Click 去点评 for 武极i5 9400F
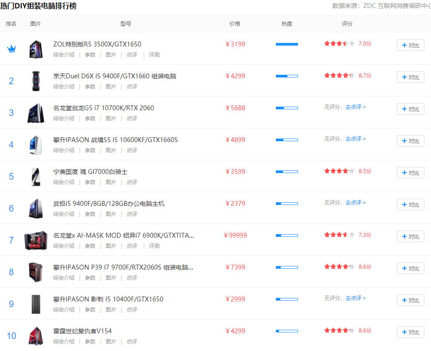This screenshot has width=431, height=351. coord(355,203)
